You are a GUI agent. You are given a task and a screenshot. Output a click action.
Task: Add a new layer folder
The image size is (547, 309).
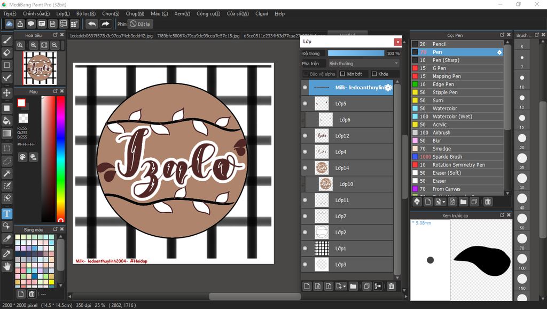353,286
